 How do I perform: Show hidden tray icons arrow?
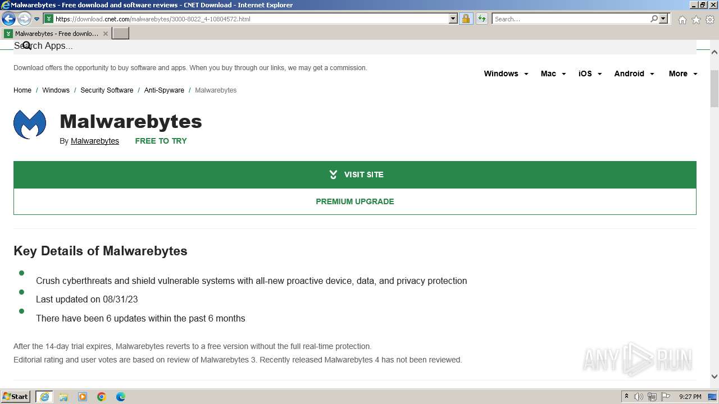tap(626, 397)
